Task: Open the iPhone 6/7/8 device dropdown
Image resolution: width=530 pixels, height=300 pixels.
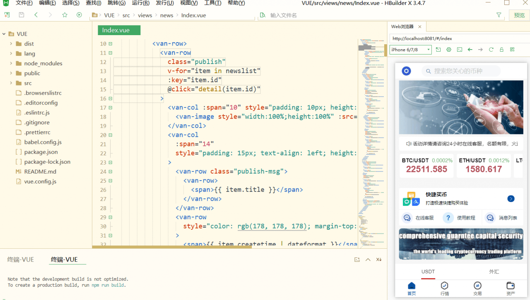Action: pyautogui.click(x=410, y=50)
